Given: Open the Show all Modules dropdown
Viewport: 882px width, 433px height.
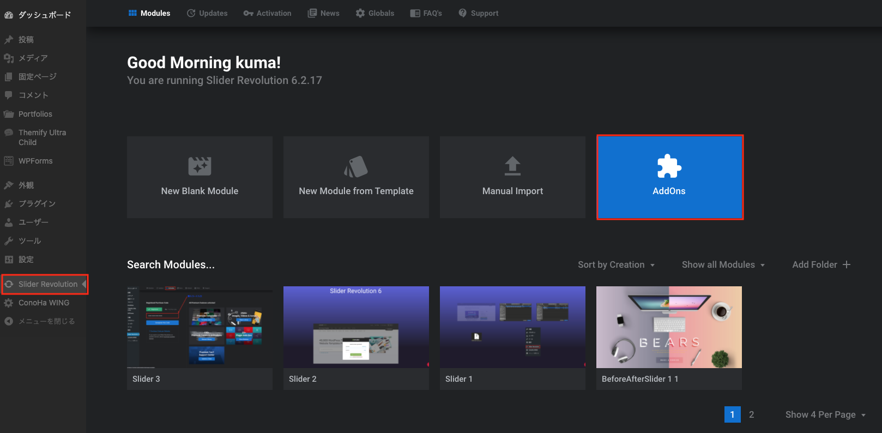Looking at the screenshot, I should point(723,264).
